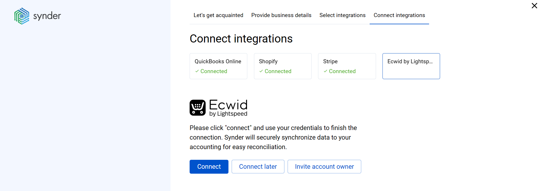Click the Ecwid by Lightspeed cart logo

197,108
